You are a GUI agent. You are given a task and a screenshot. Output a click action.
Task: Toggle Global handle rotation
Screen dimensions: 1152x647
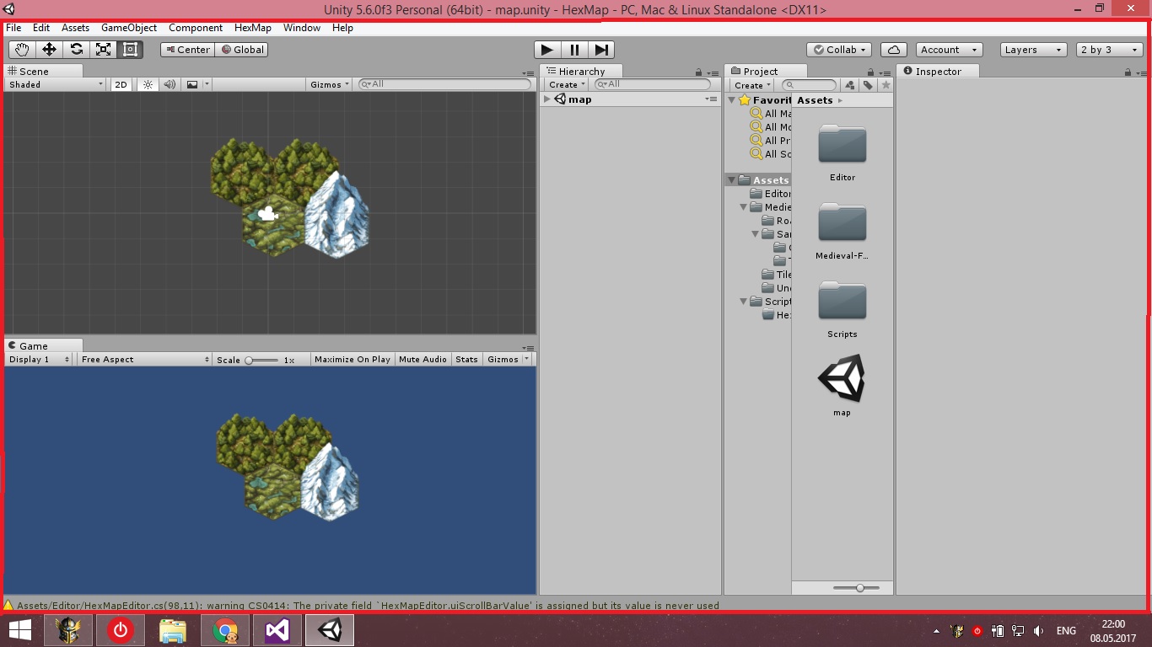pos(242,50)
